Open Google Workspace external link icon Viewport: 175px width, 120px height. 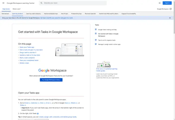[x=171, y=9]
